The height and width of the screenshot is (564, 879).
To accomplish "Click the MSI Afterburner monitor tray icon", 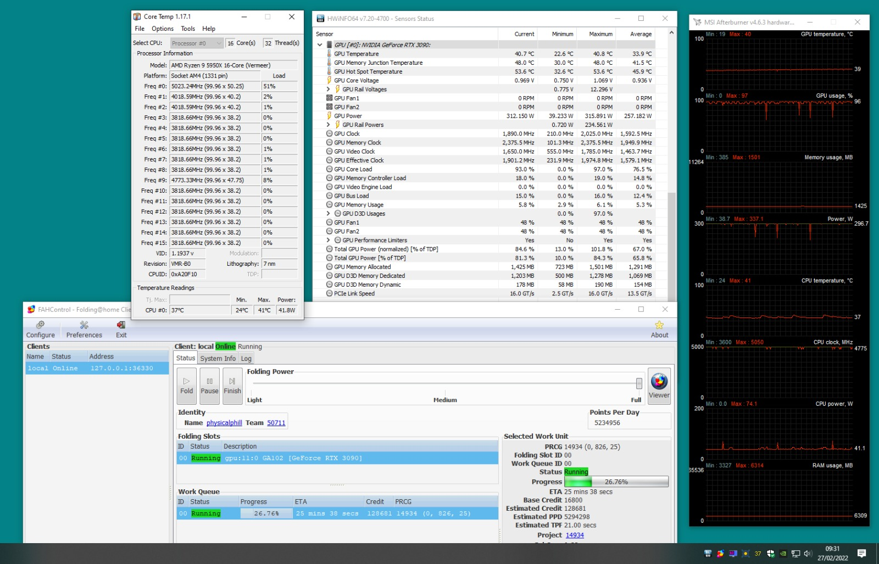I will click(733, 554).
